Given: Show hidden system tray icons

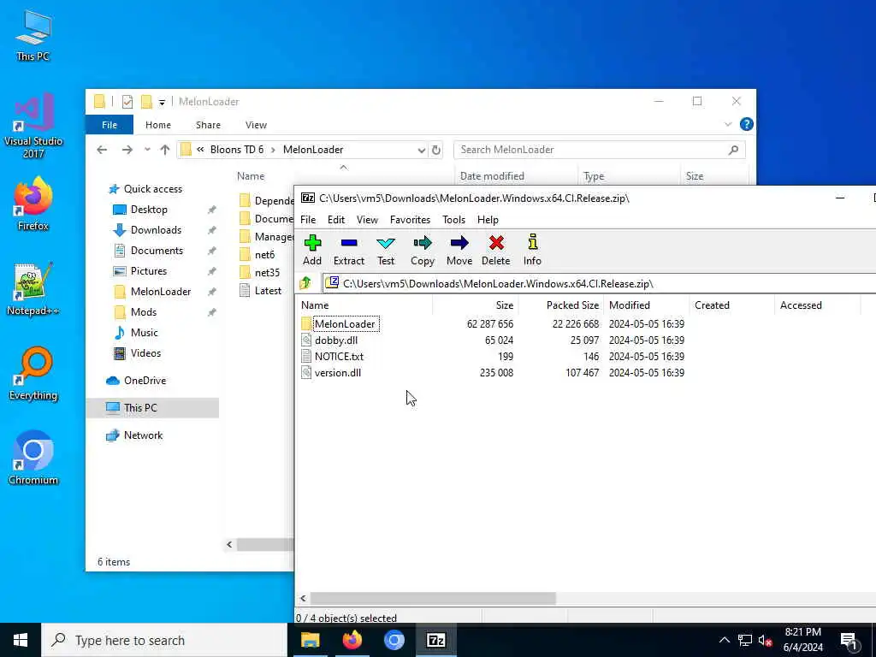Looking at the screenshot, I should click(x=724, y=641).
